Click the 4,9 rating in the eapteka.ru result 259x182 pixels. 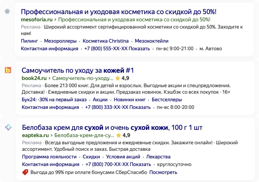point(126,135)
